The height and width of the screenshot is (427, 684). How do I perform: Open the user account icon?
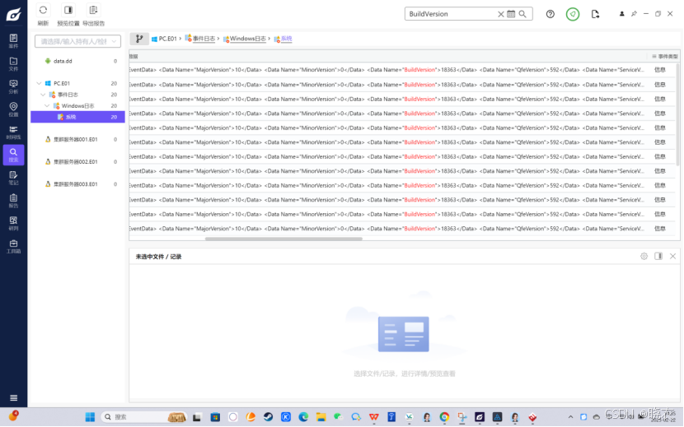point(621,14)
